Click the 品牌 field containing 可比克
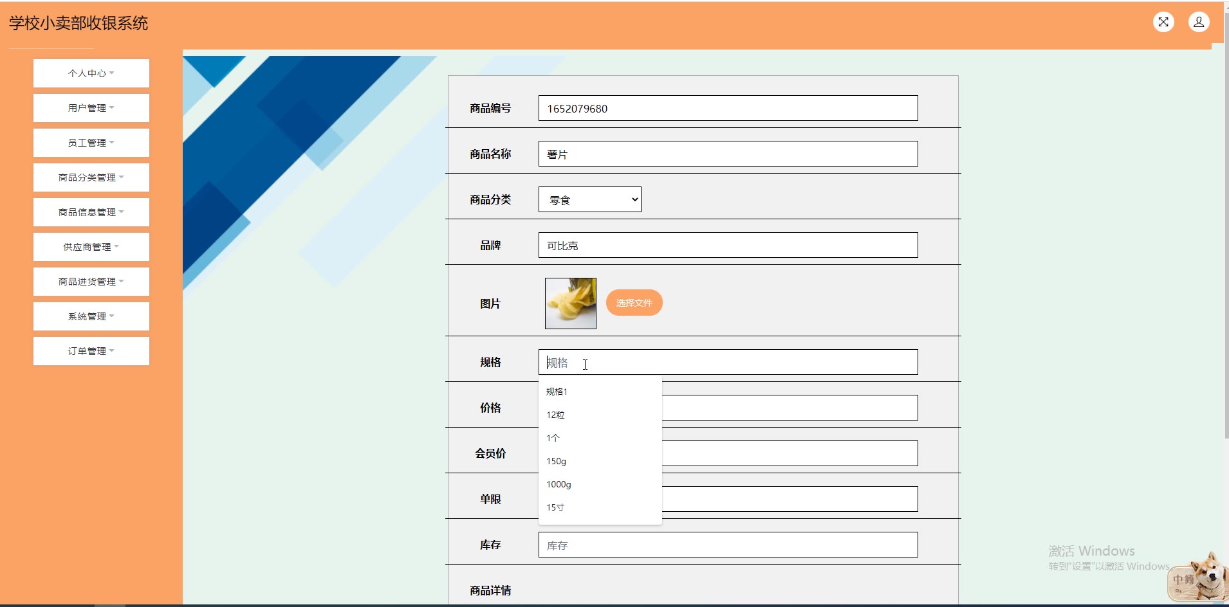The image size is (1229, 607). pos(728,245)
